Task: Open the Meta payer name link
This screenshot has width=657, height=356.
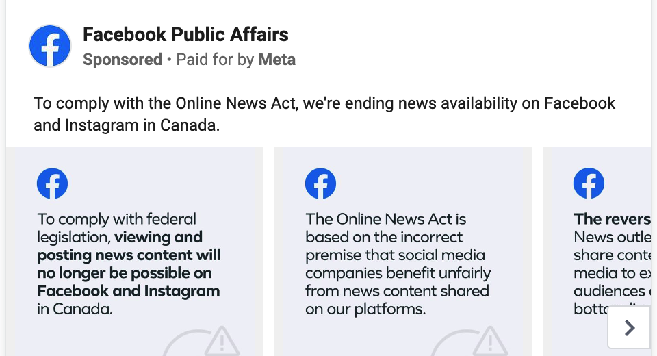Action: click(x=277, y=60)
